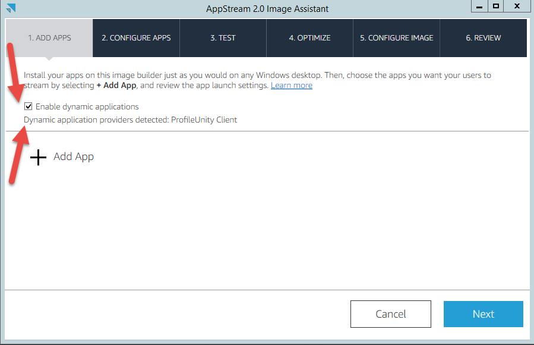This screenshot has height=345, width=534.
Task: Click the plus icon beside Add App
Action: 38,157
